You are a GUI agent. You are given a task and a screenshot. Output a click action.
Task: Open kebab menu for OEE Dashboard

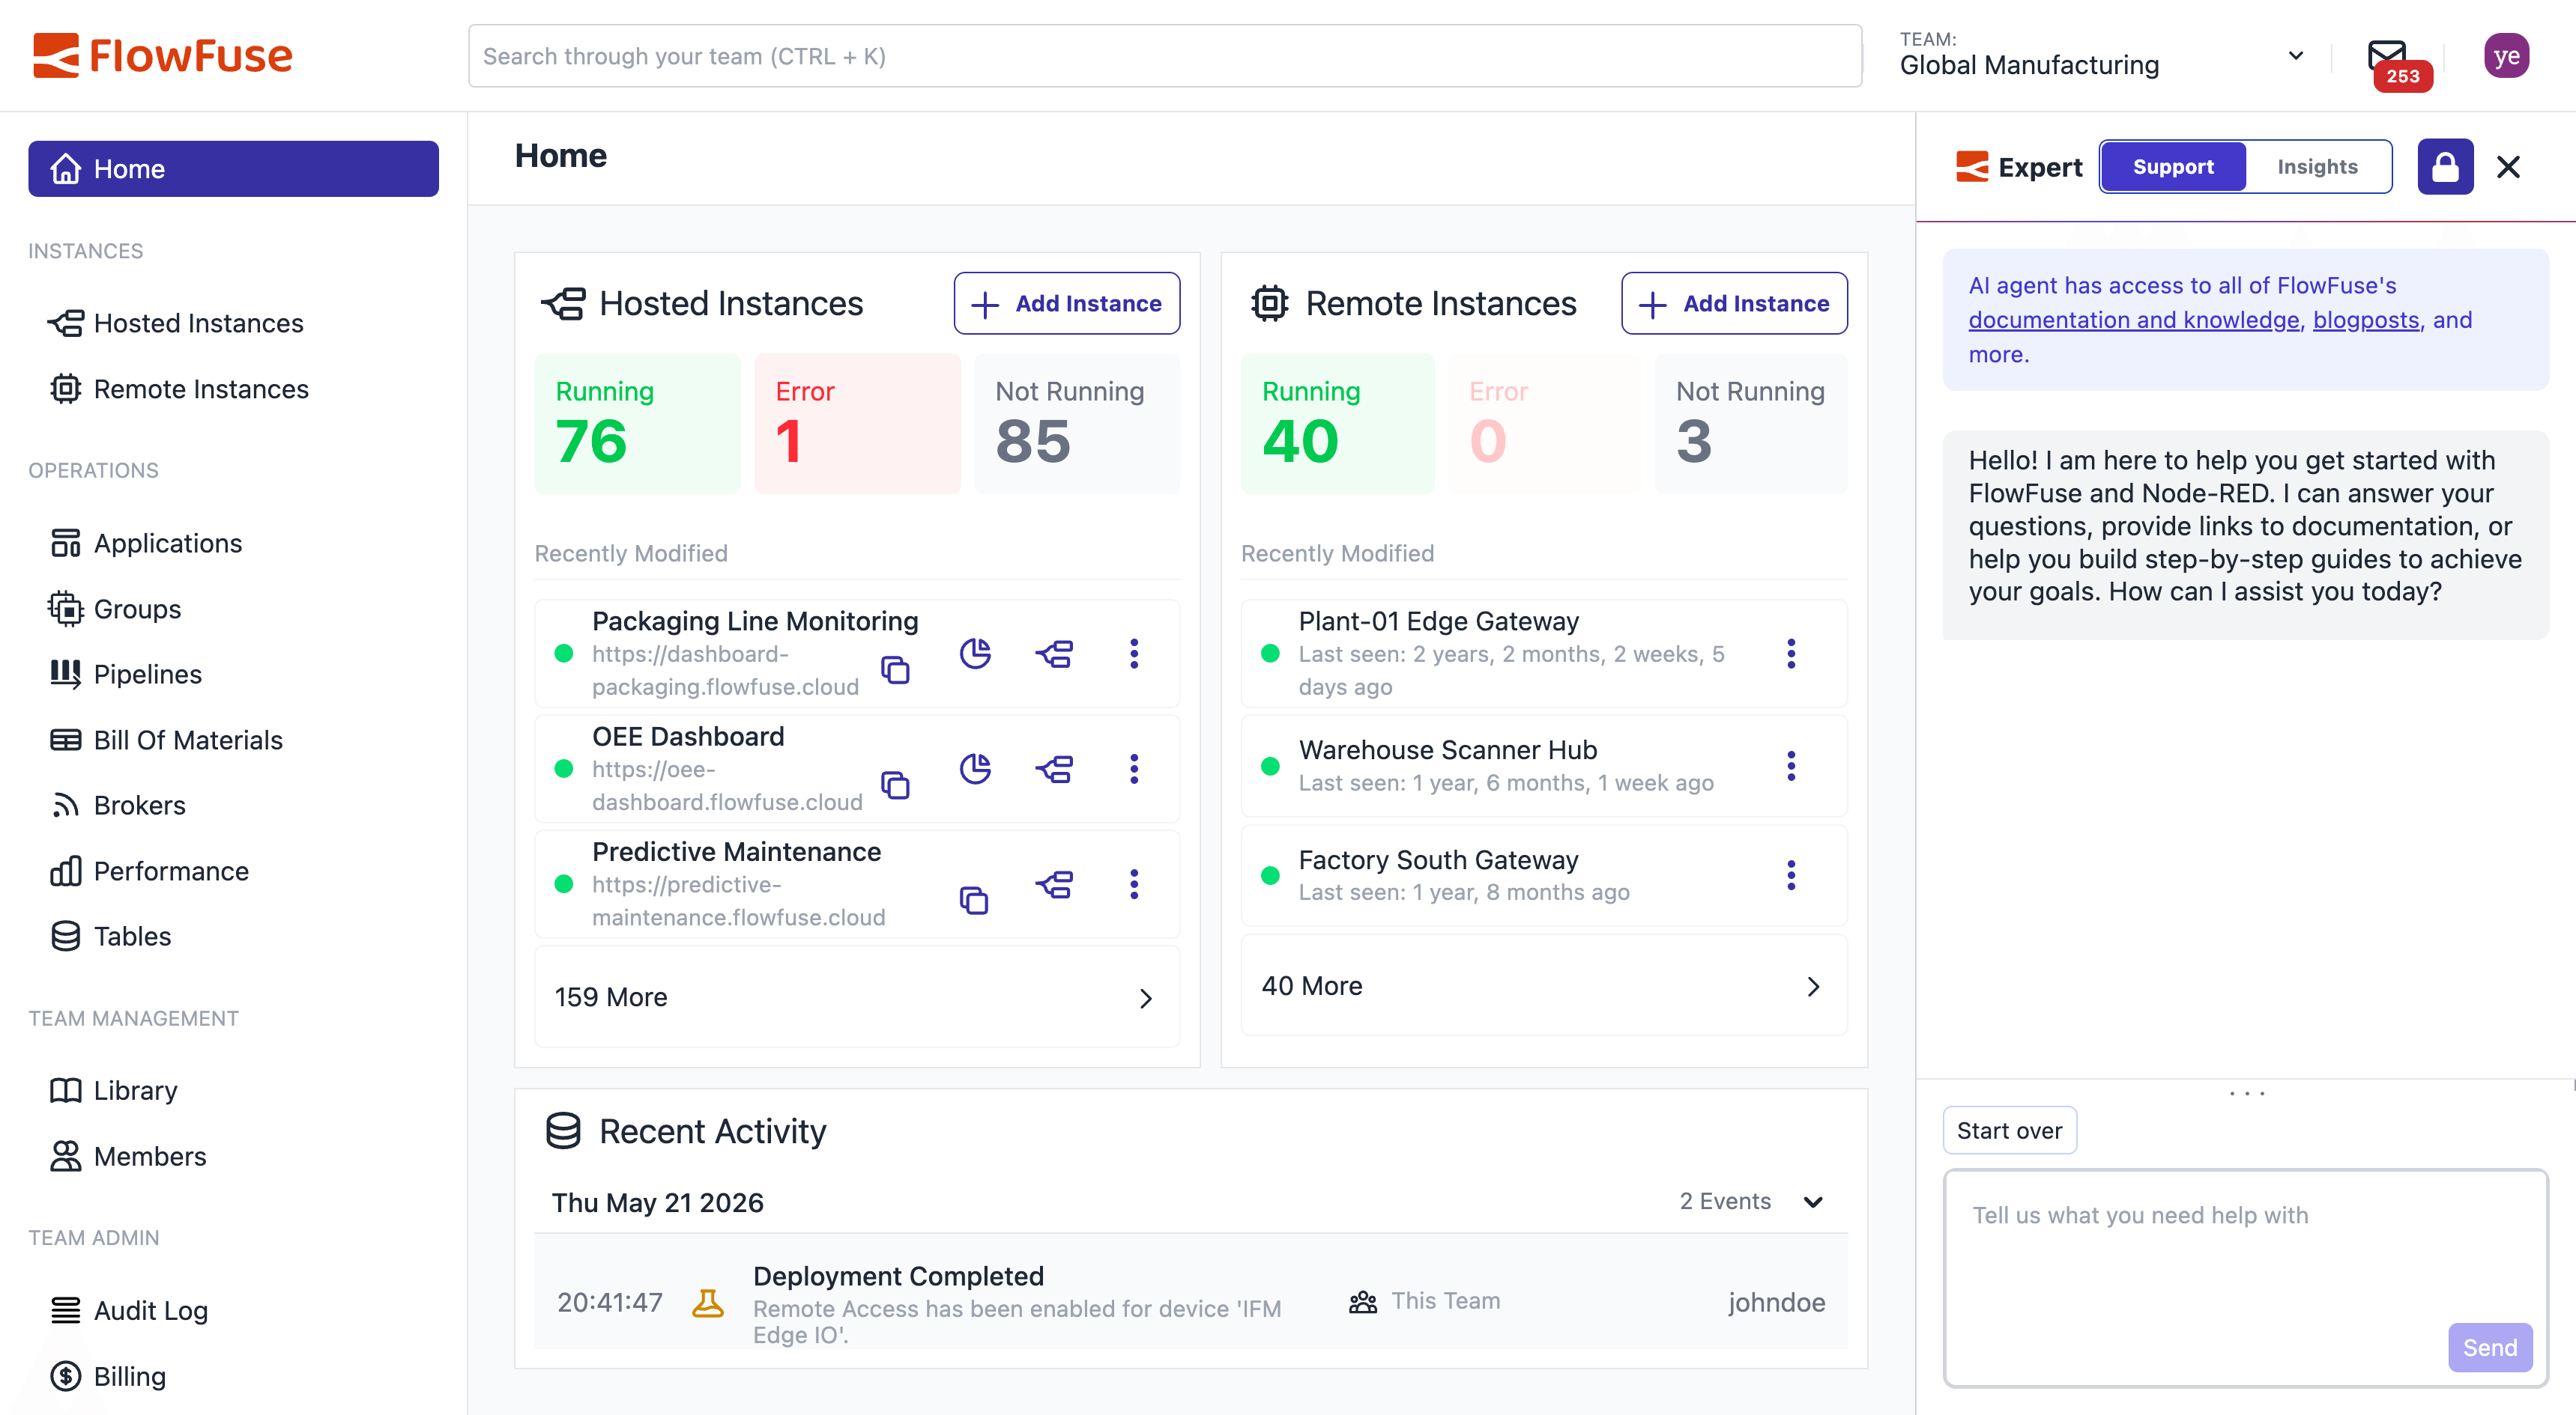click(x=1133, y=768)
